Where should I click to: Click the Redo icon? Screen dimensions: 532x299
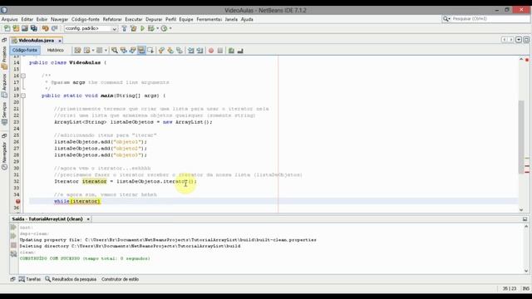point(54,28)
